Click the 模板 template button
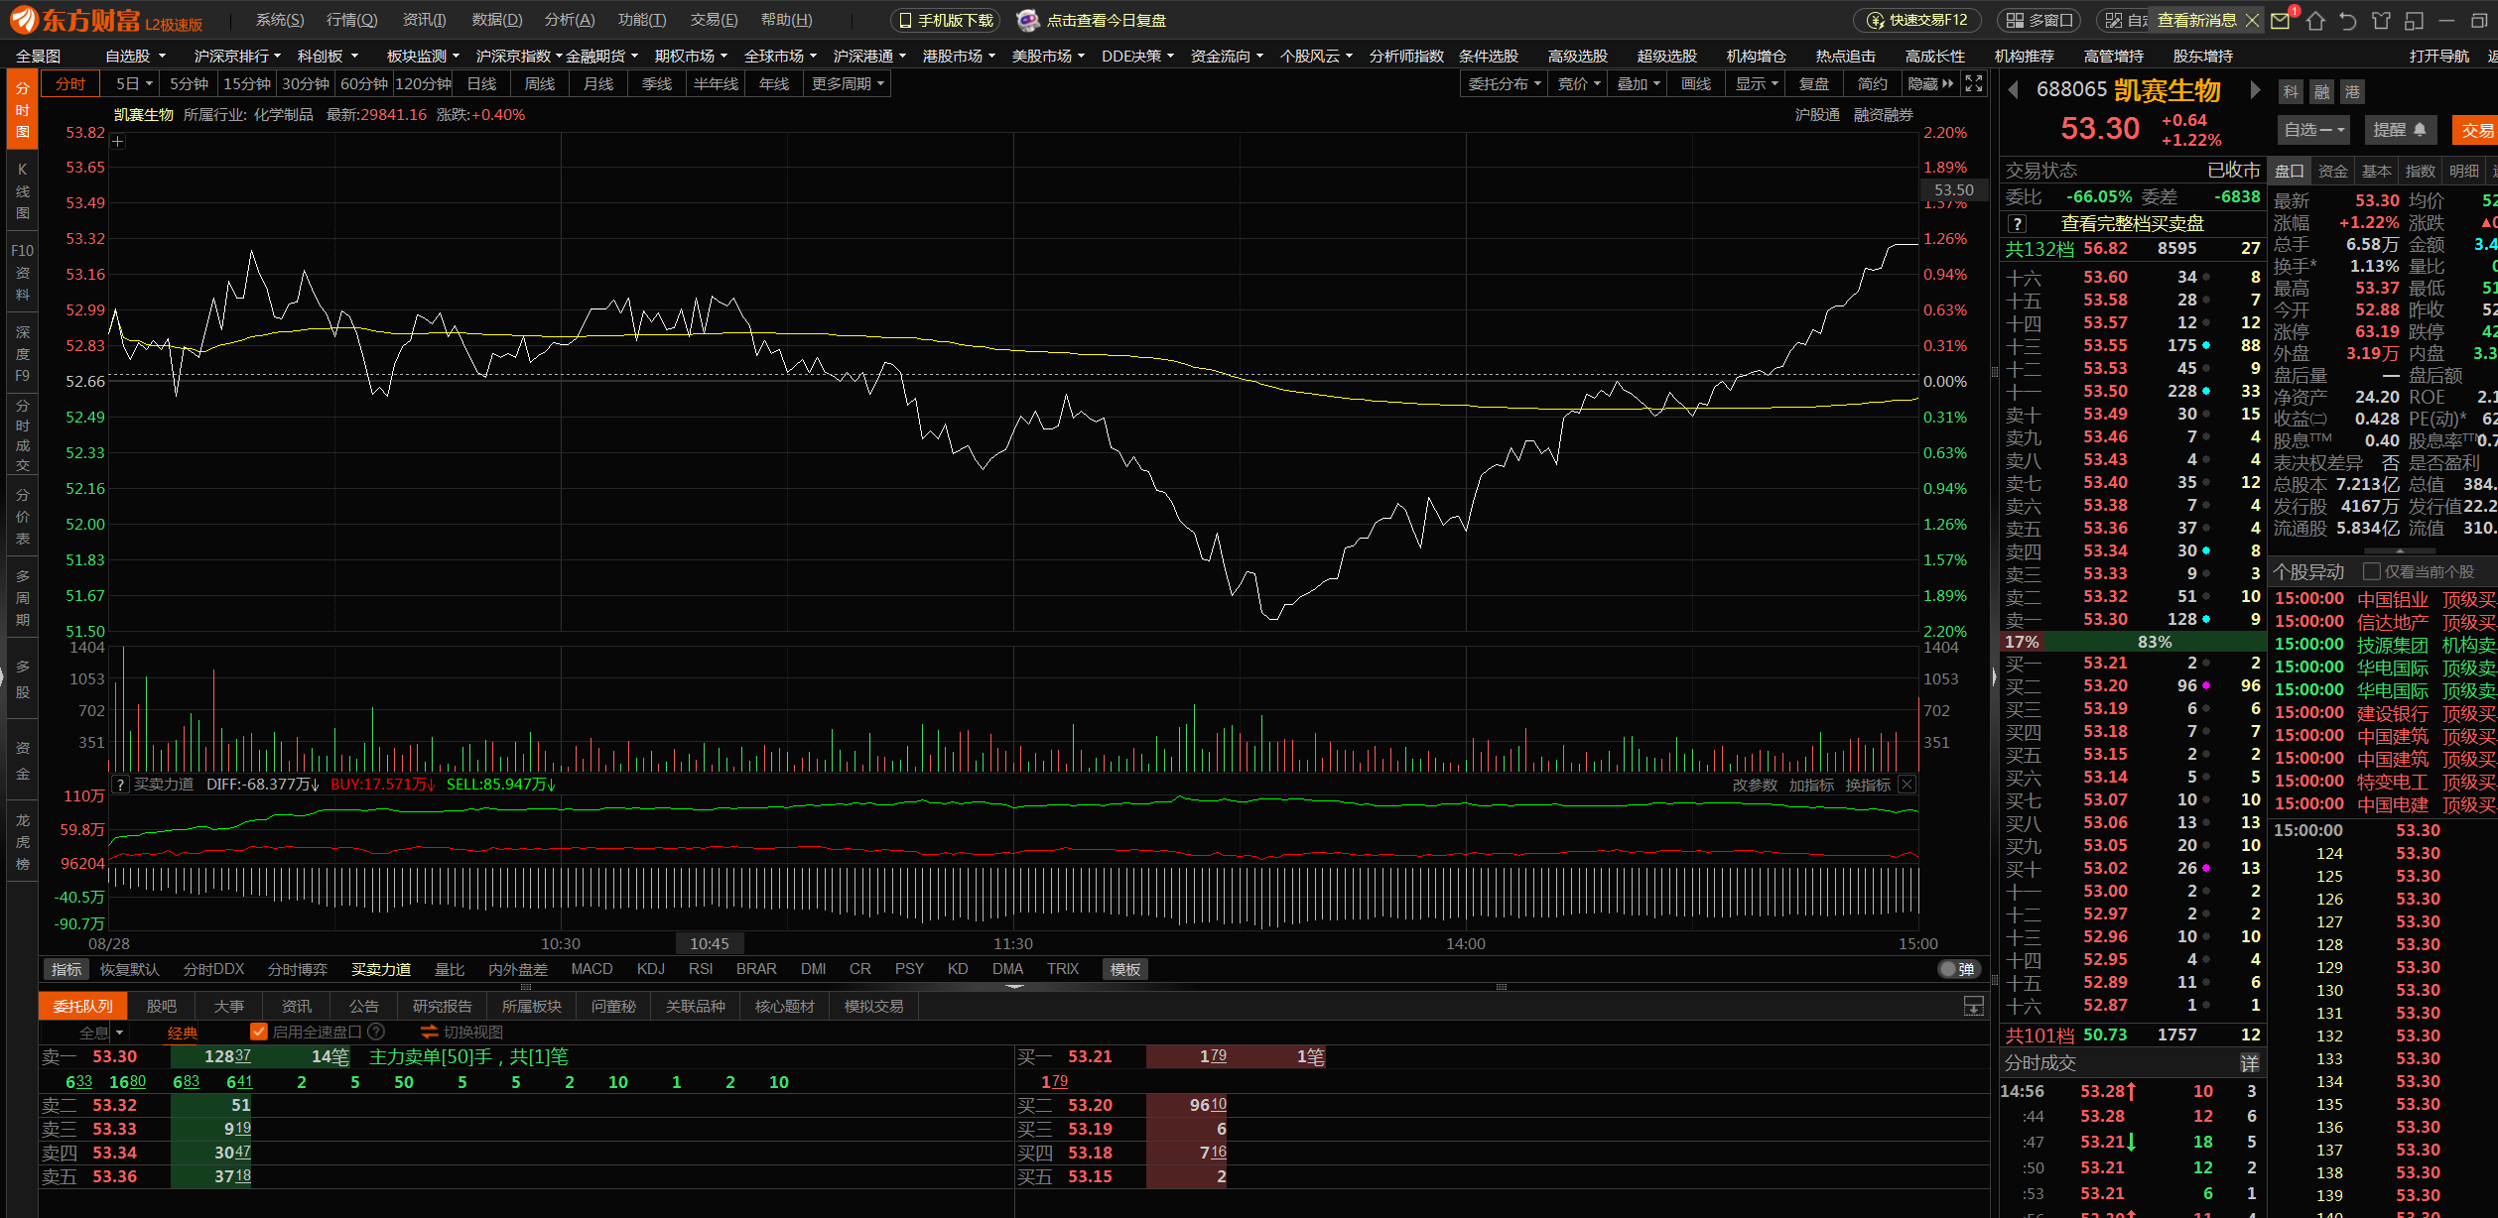This screenshot has height=1218, width=2498. (x=1125, y=969)
